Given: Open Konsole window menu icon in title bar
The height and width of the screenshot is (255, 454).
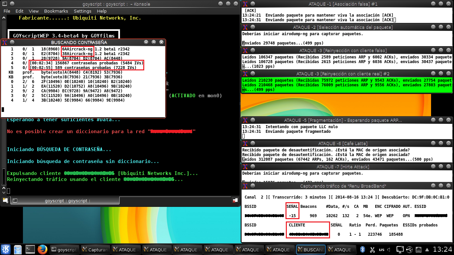Looking at the screenshot, I should [x=4, y=4].
